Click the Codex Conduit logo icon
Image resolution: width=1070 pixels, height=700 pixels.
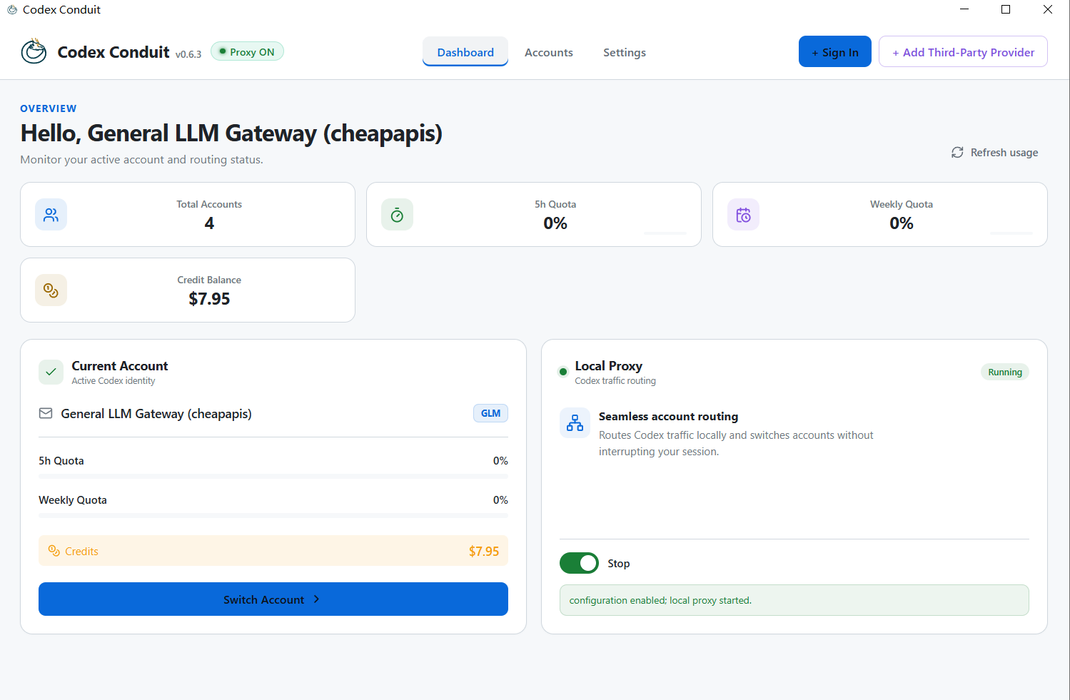tap(34, 51)
